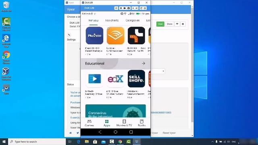This screenshot has height=145, width=258.
Task: Open the edX app icon
Action: [116, 79]
